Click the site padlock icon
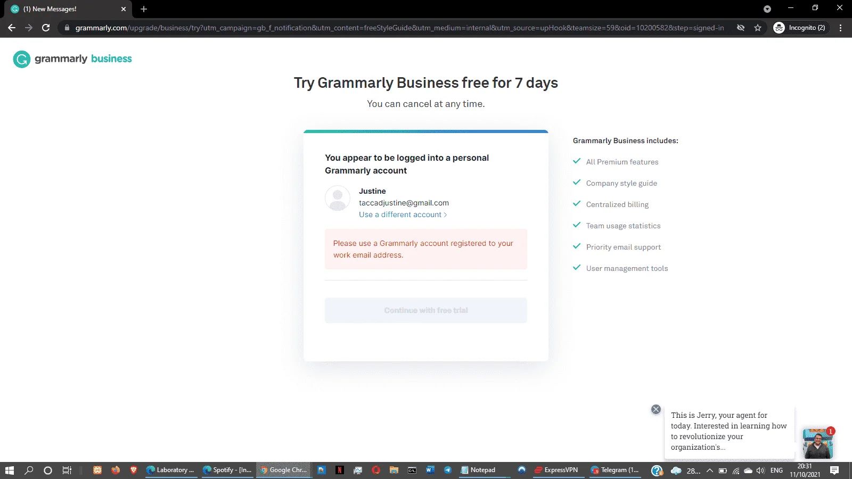Viewport: 852px width, 479px height. tap(67, 28)
